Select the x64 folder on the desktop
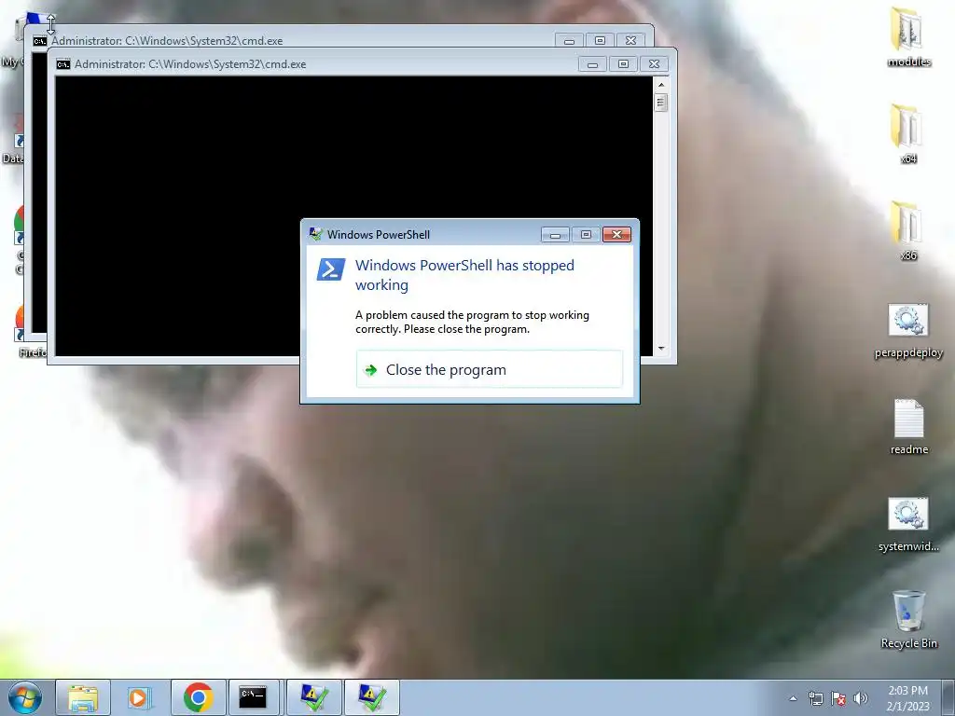Image resolution: width=955 pixels, height=716 pixels. point(908,134)
